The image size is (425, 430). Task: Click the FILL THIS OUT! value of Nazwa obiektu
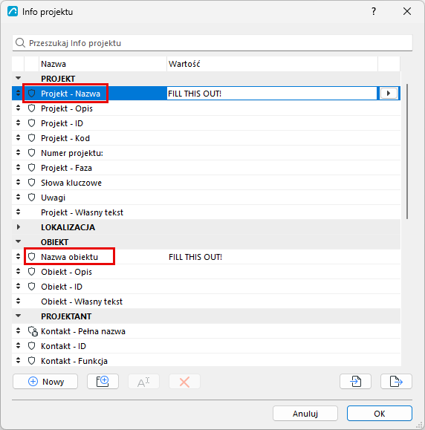(195, 257)
